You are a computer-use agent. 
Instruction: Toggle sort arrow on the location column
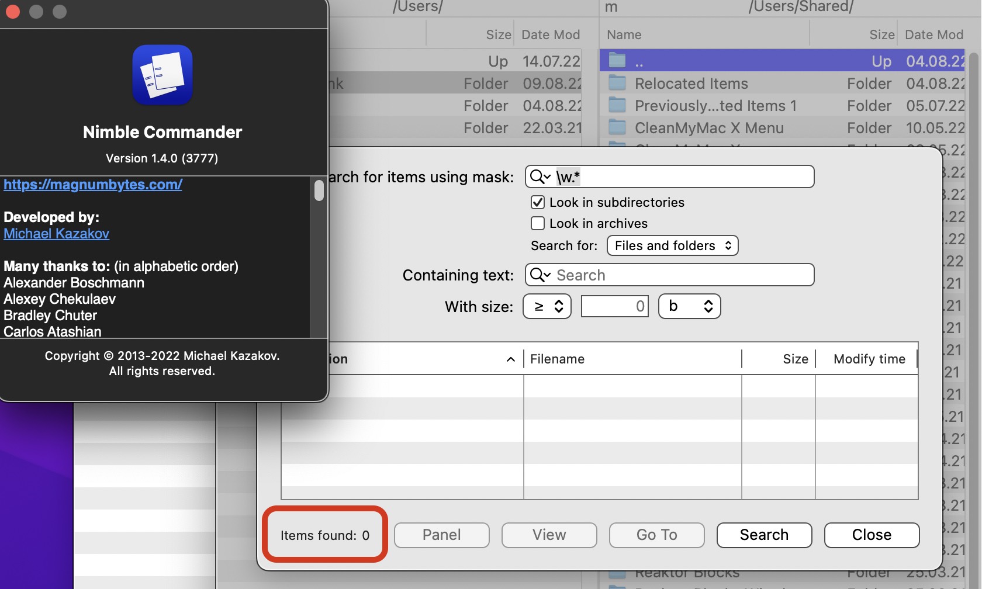click(x=510, y=359)
